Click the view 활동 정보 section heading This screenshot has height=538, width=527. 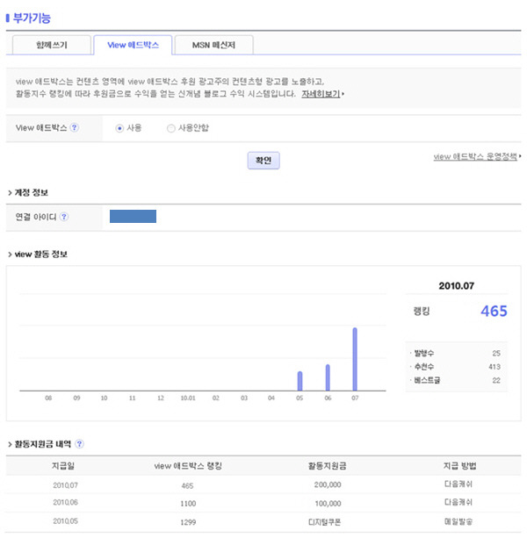pyautogui.click(x=41, y=255)
